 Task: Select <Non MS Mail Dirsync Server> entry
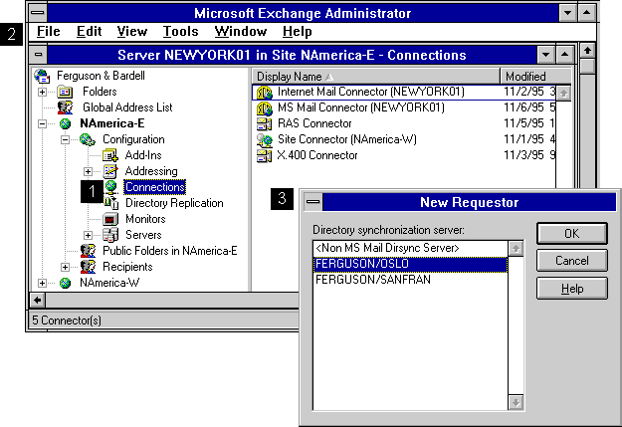point(410,248)
